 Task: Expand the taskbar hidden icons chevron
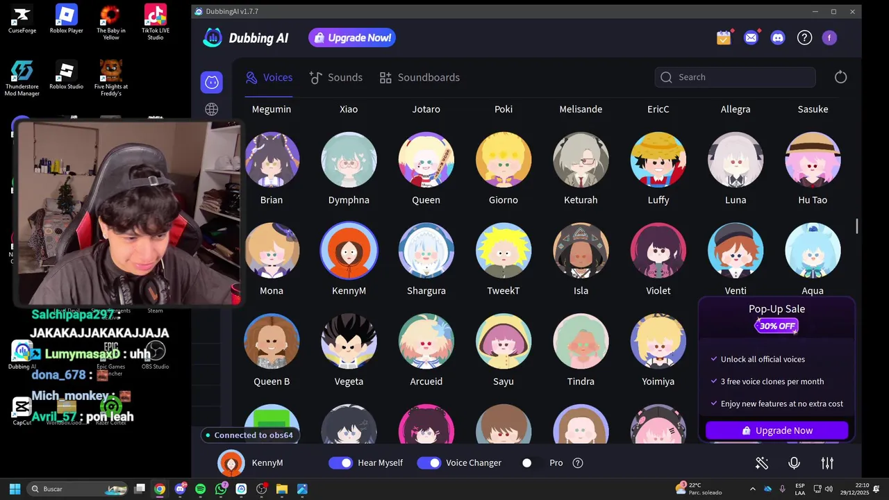click(752, 489)
